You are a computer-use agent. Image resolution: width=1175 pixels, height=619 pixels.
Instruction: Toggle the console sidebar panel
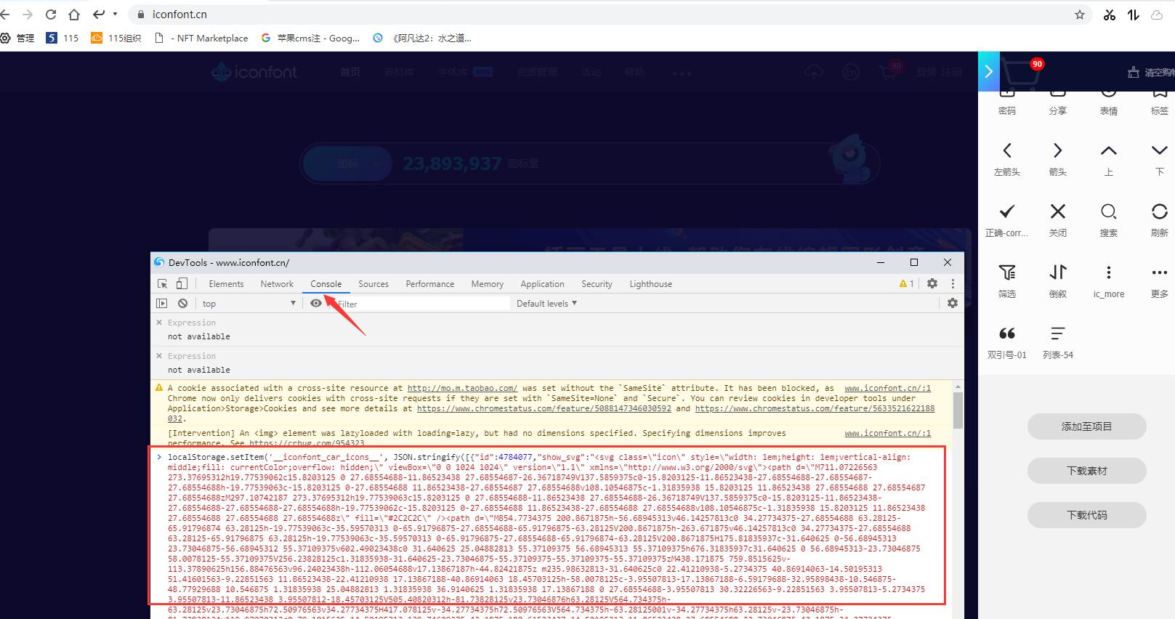click(162, 304)
